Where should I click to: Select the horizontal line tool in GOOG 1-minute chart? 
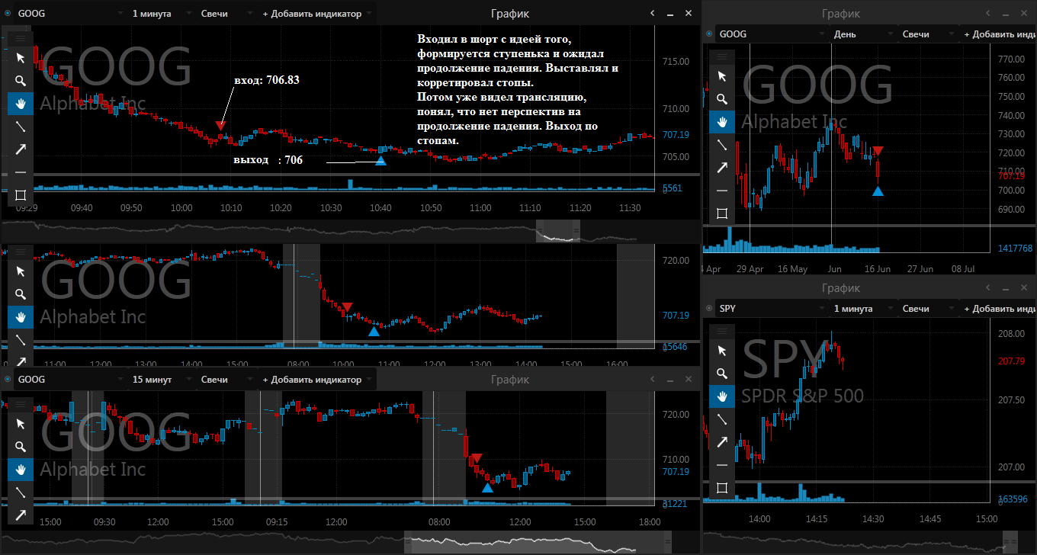21,172
